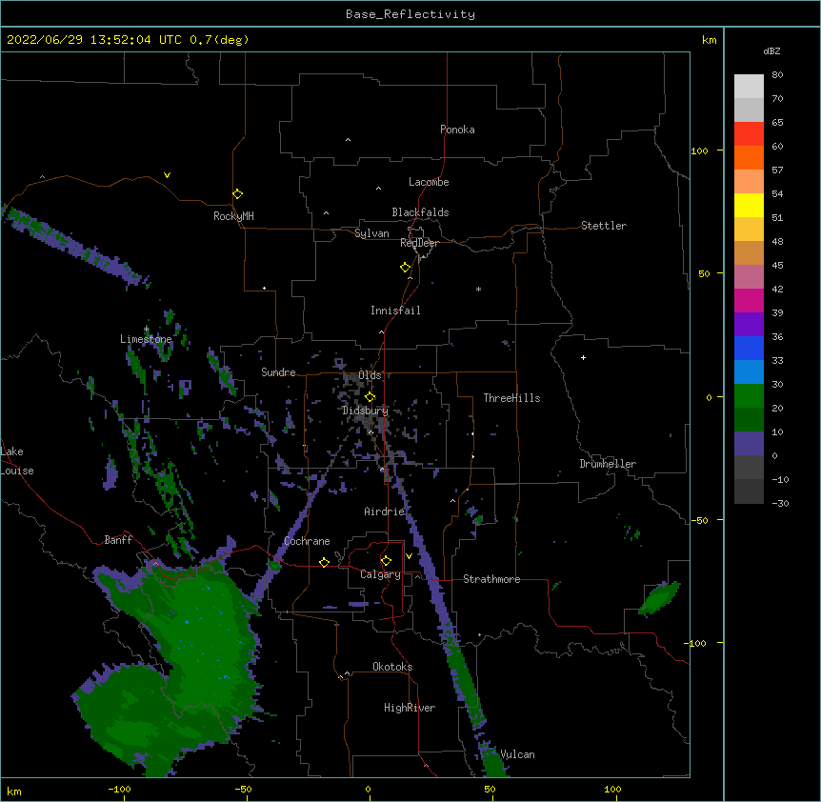
Task: Select the Innisfail label
Action: click(395, 311)
